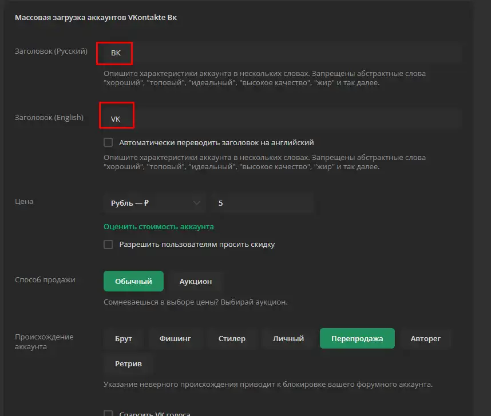Allow users to request a discount

(108, 244)
